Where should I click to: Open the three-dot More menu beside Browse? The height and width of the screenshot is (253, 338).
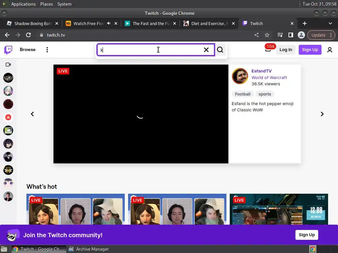click(x=47, y=50)
